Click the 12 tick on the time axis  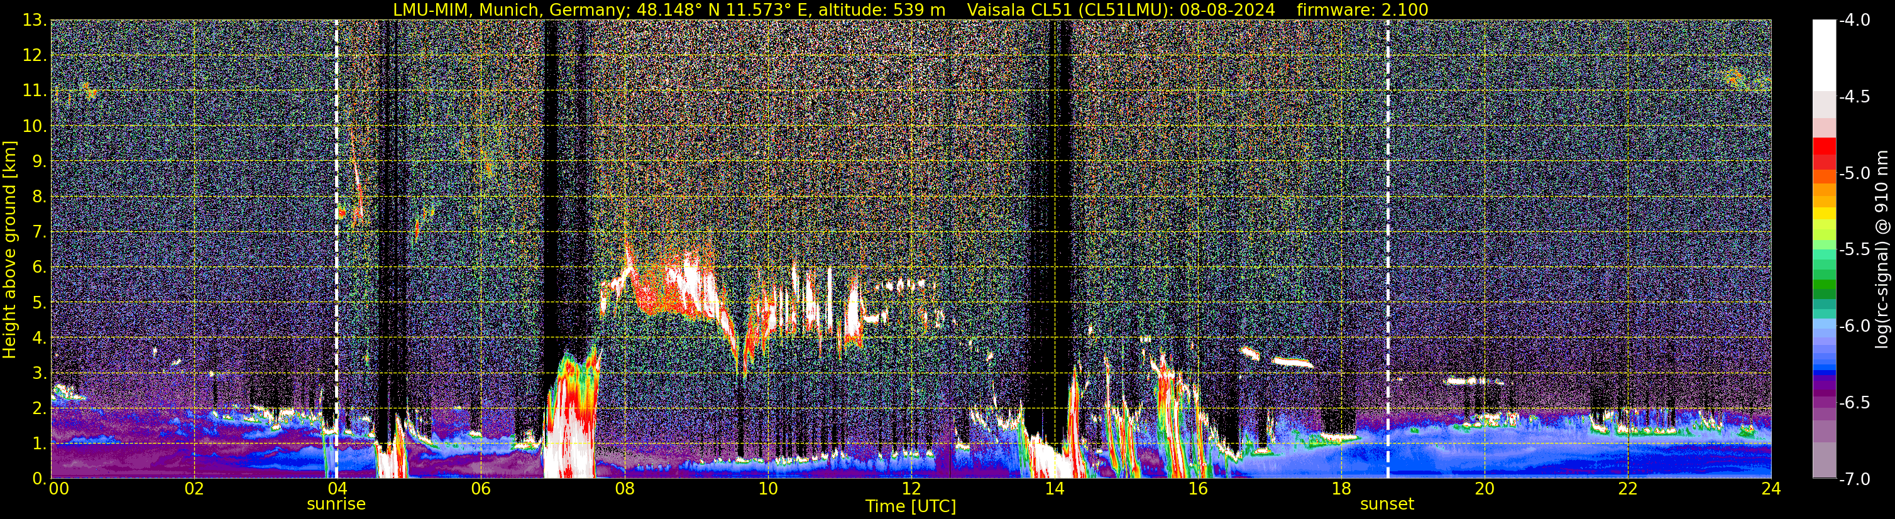click(911, 489)
